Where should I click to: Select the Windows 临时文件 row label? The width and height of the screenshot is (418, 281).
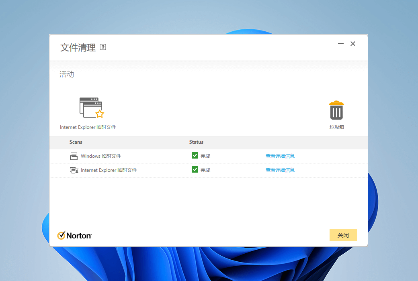tap(101, 156)
